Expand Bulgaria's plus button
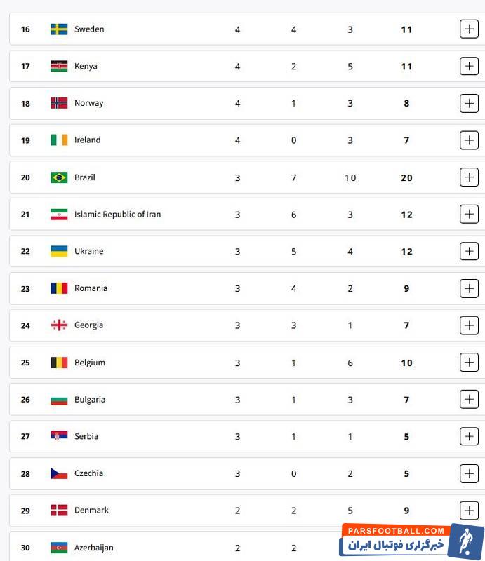 (469, 400)
